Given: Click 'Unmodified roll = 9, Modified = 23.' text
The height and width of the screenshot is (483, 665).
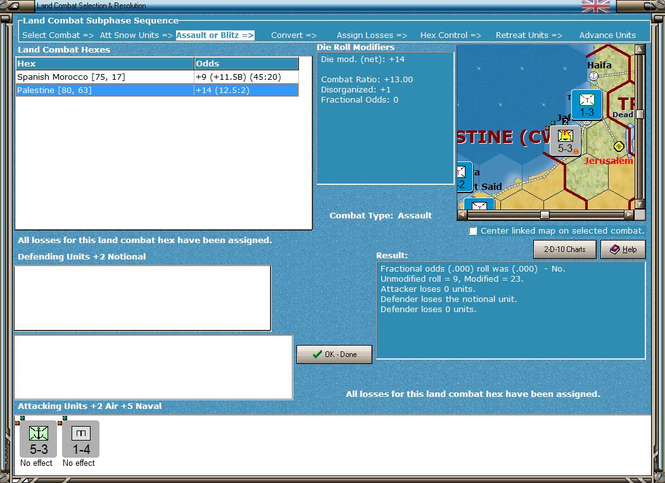Looking at the screenshot, I should pos(452,279).
